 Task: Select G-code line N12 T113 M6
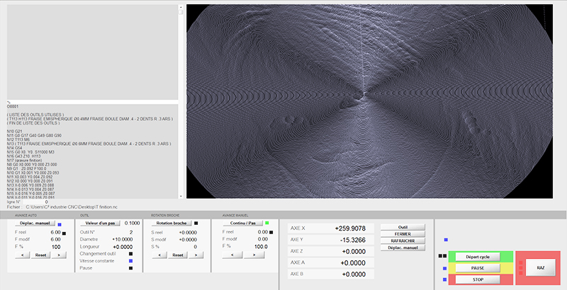pos(18,139)
